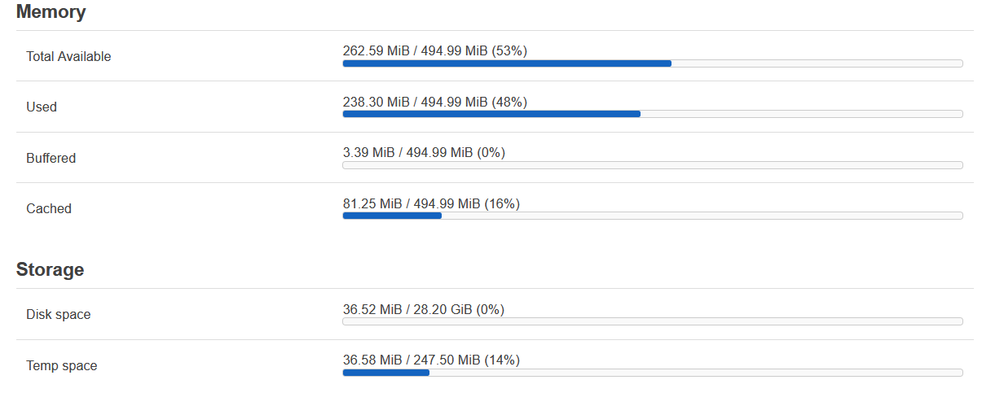Select the Disk space row label
Screen dimensions: 982x406
point(58,315)
